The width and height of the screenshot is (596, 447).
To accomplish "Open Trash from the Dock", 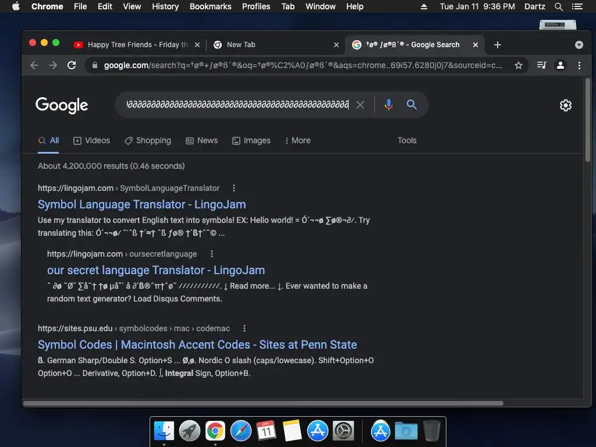I will (x=431, y=431).
